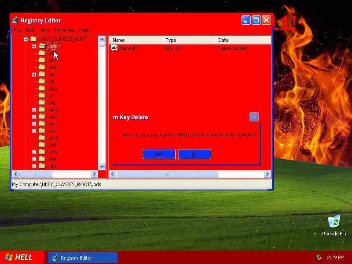This screenshot has height=264, width=352.
Task: Select the .pmw key label
Action: click(x=54, y=138)
